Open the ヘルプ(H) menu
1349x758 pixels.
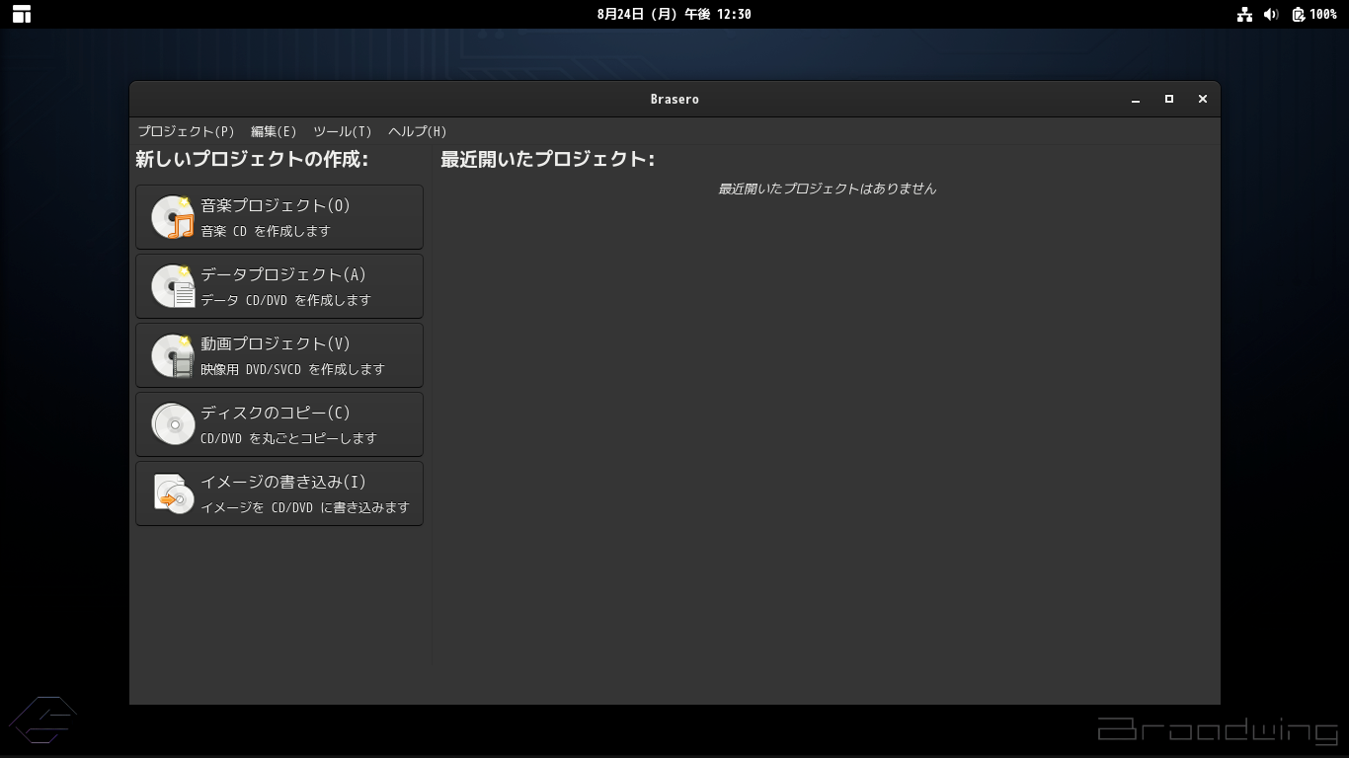click(418, 131)
